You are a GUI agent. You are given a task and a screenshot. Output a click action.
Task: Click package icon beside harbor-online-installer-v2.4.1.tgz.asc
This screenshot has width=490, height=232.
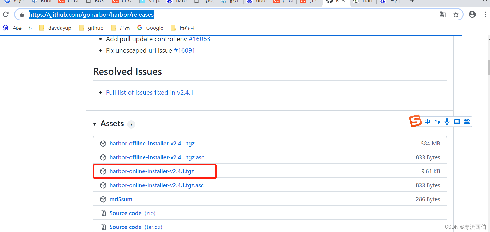(103, 185)
